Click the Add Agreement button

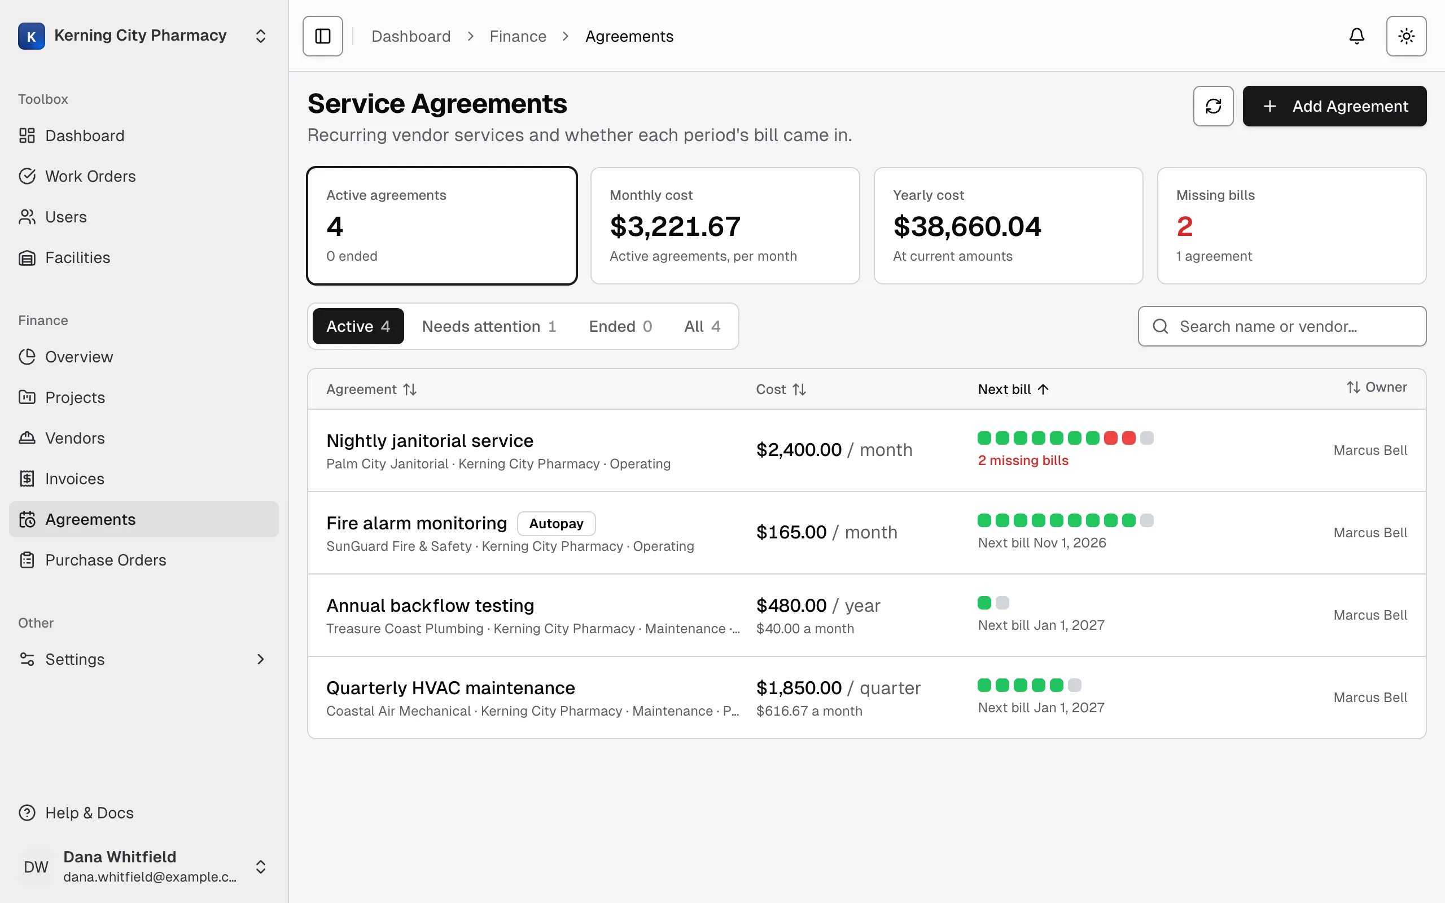coord(1334,106)
